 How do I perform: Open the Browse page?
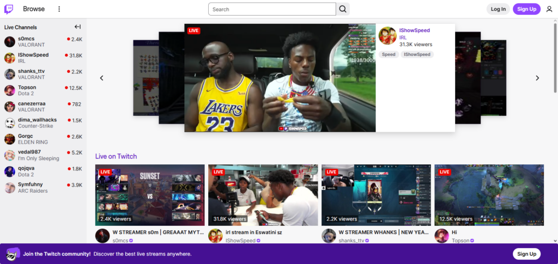point(34,9)
